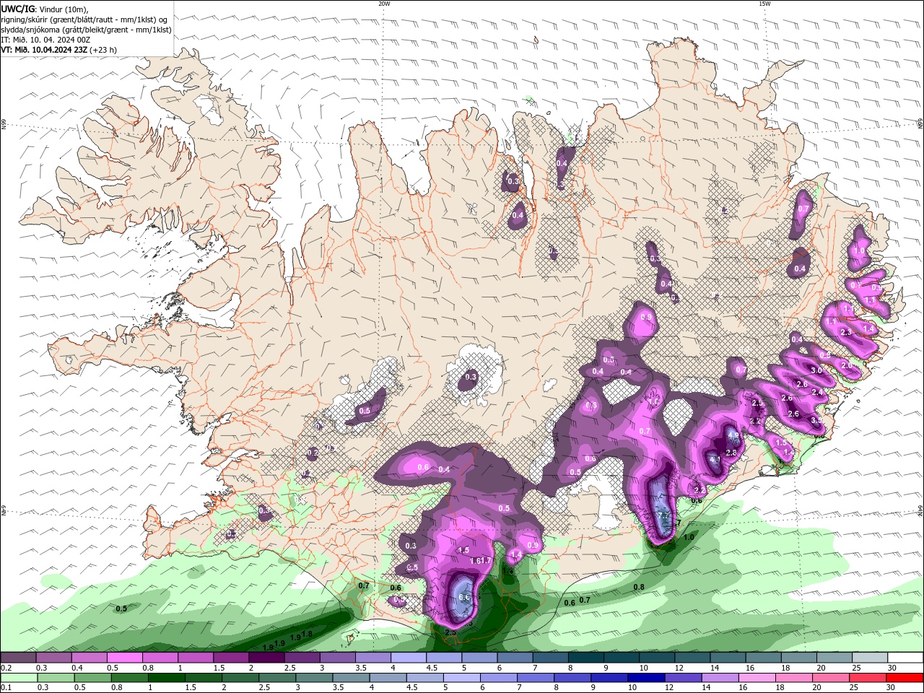Click the light pink 16–18 rain swatch
Screen dimensions: 924x693
click(757, 678)
